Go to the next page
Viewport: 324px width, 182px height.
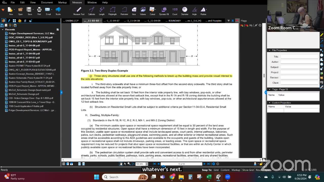click(205, 164)
